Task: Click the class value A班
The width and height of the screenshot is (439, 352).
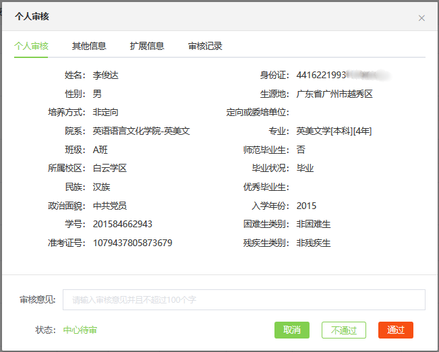Action: 100,150
